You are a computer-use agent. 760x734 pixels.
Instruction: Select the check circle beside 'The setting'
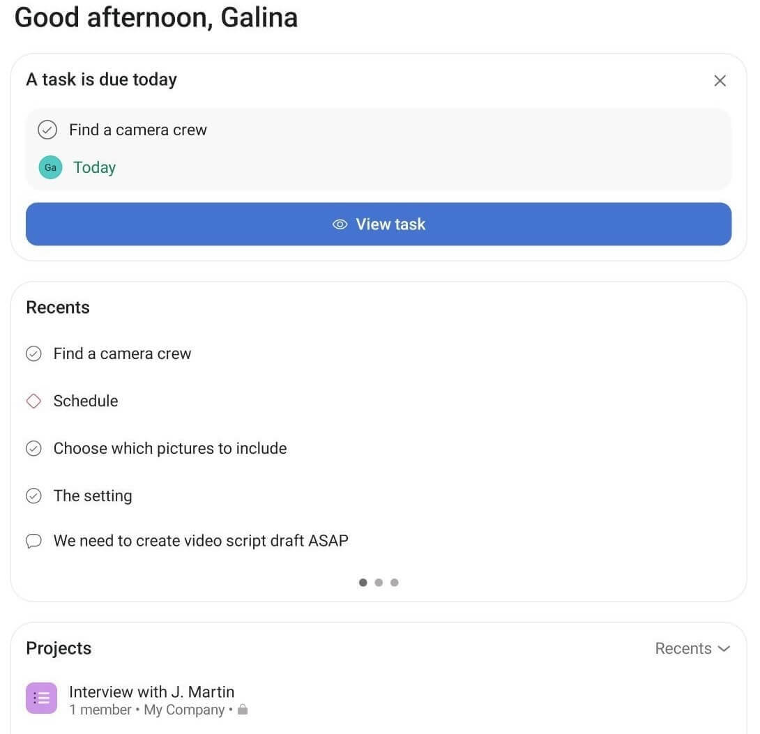(x=33, y=496)
